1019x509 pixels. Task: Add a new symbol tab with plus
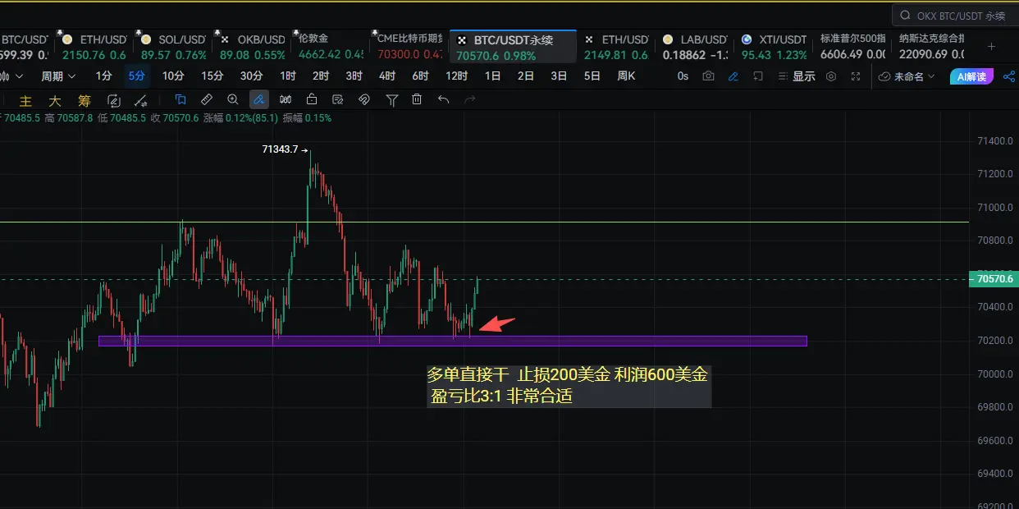[x=991, y=47]
